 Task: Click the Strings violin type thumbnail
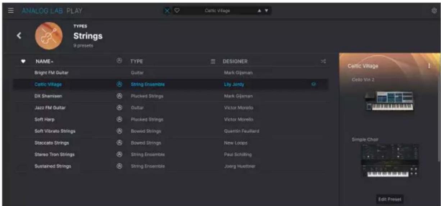(x=49, y=36)
